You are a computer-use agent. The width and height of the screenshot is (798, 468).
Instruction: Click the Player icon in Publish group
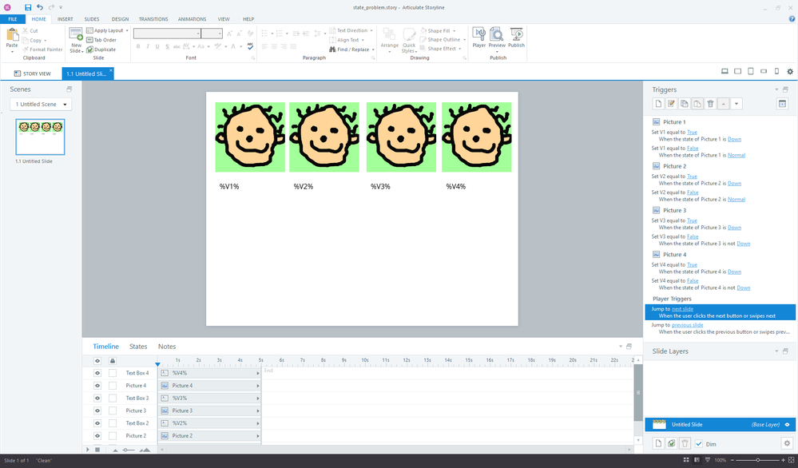[478, 37]
